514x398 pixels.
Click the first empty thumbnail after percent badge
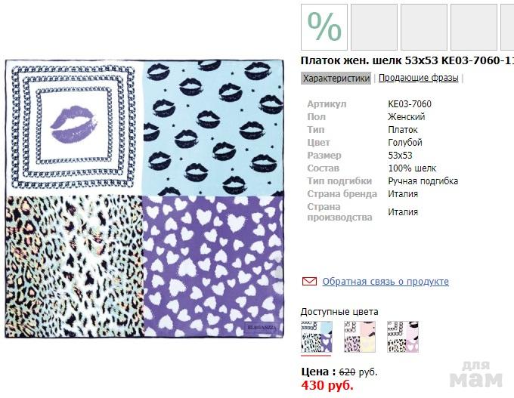(374, 27)
